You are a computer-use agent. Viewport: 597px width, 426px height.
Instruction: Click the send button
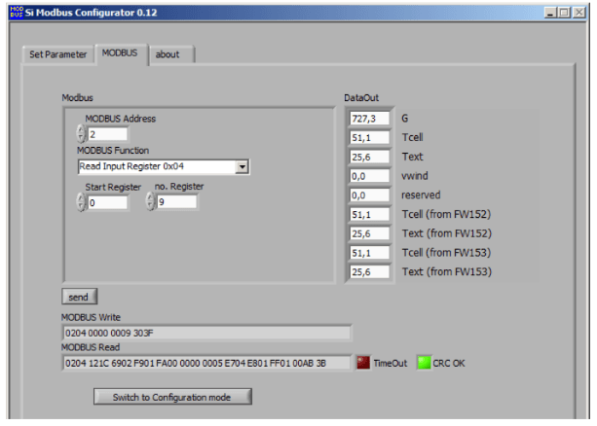[x=80, y=297]
